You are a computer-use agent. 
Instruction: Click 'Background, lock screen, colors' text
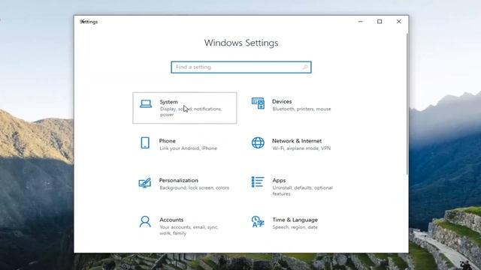194,187
